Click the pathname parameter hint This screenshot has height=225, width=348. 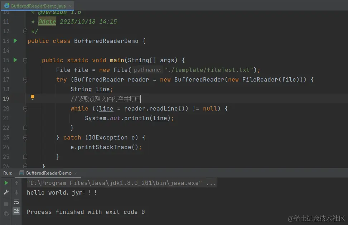click(148, 70)
